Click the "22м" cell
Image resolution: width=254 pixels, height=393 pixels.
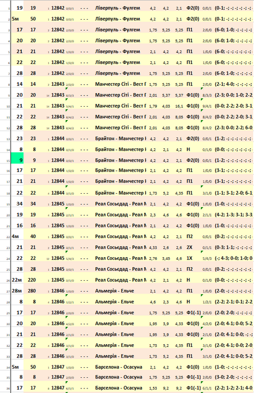pyautogui.click(x=17, y=280)
